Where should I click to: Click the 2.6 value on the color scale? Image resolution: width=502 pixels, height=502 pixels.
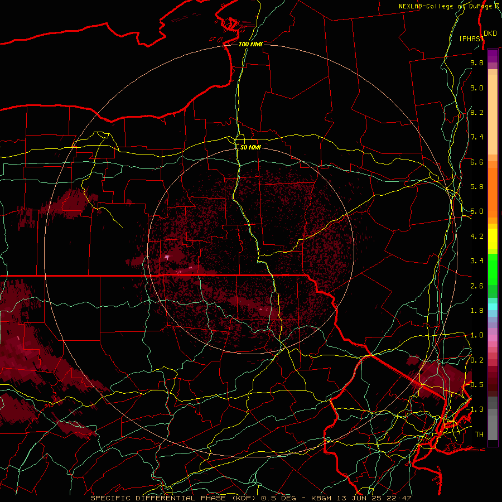click(x=477, y=286)
